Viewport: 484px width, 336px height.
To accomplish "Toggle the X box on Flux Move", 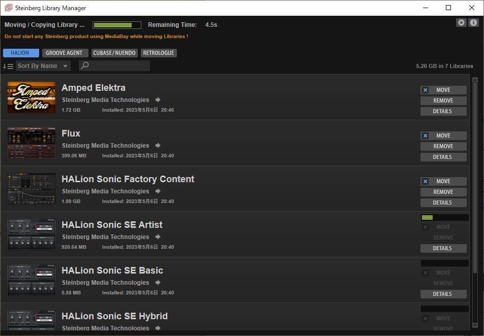I will click(x=425, y=136).
